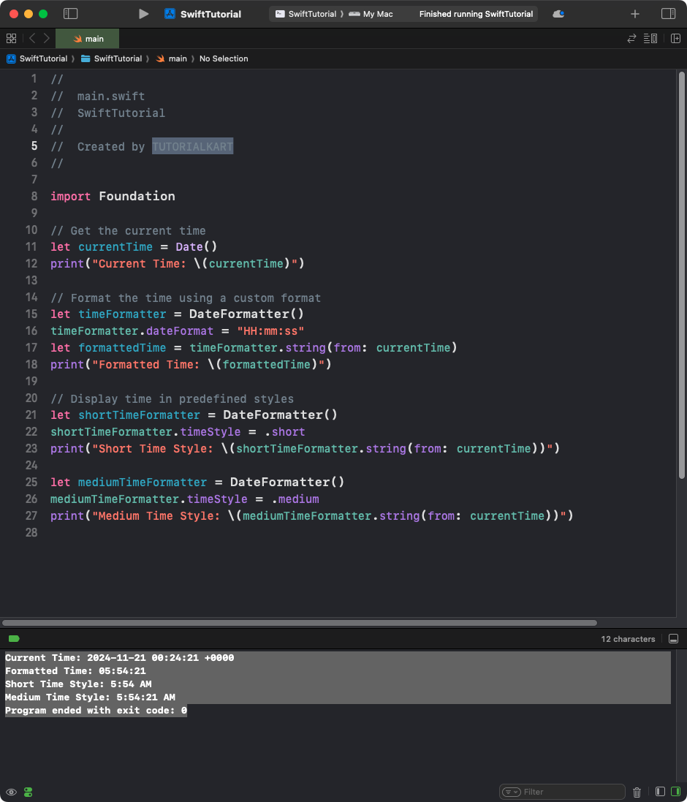
Task: Click the .medium time style value
Action: pos(295,499)
